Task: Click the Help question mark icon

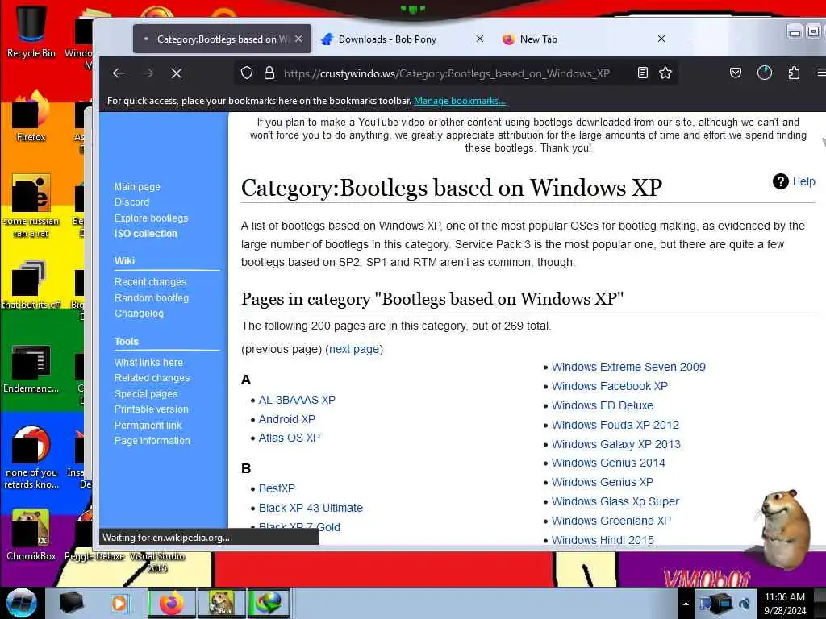Action: point(780,181)
